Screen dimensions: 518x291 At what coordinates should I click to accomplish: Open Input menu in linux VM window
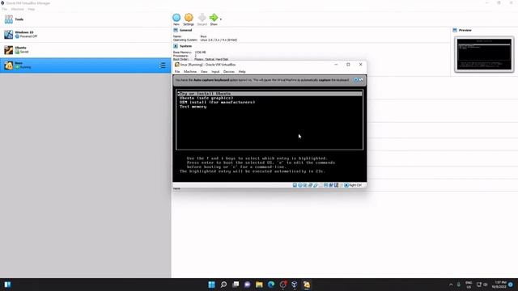tap(215, 72)
